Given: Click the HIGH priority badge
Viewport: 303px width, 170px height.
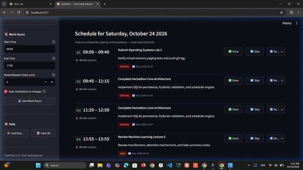Looking at the screenshot, I should click(x=123, y=153).
